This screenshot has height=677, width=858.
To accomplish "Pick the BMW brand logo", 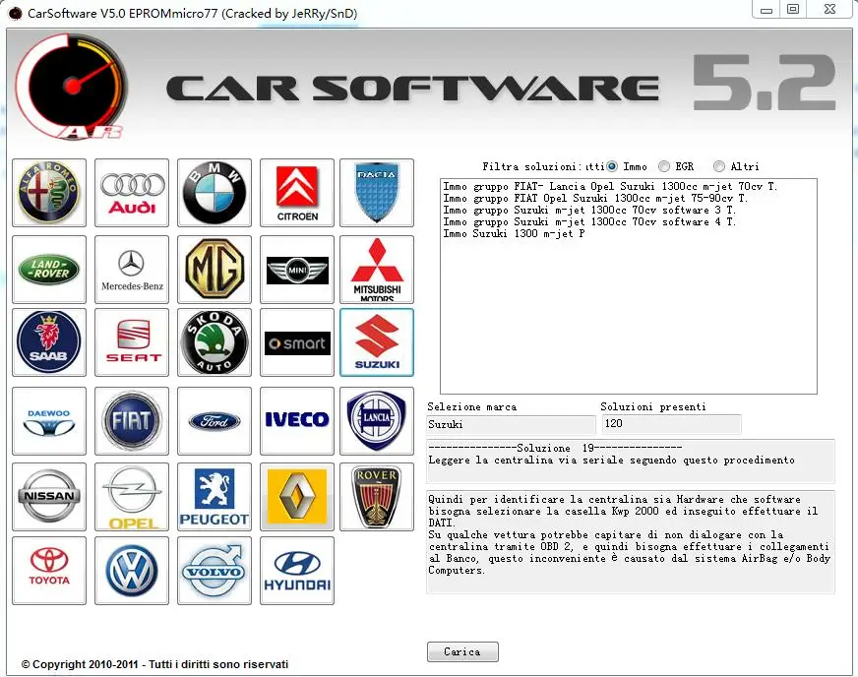I will [214, 193].
